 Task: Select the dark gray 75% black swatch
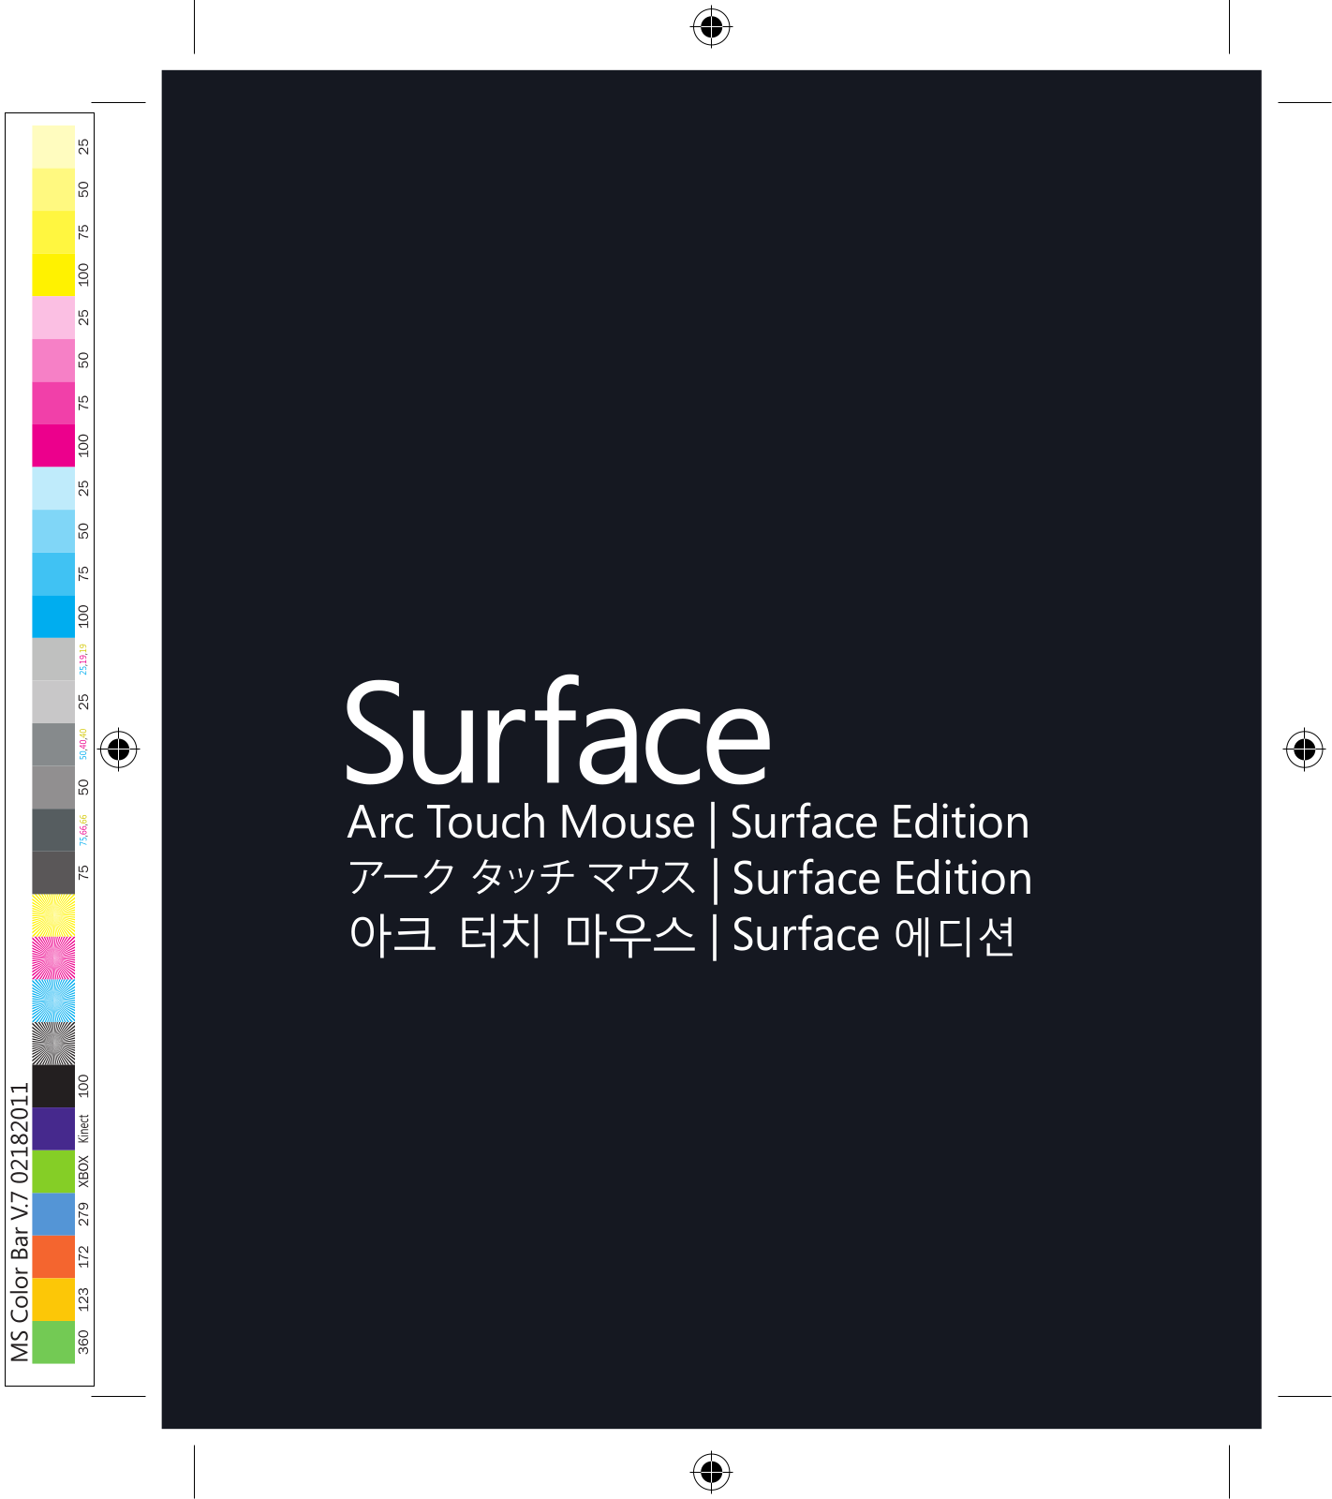tap(53, 873)
